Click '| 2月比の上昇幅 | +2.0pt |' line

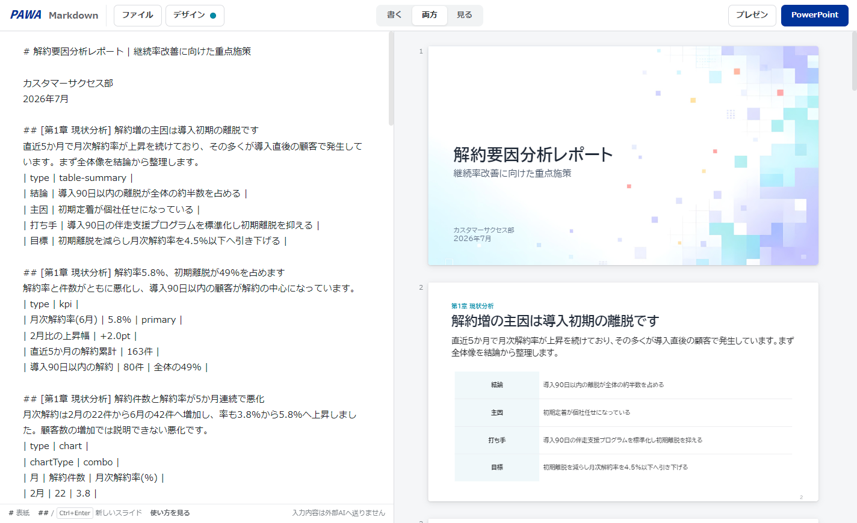point(80,335)
